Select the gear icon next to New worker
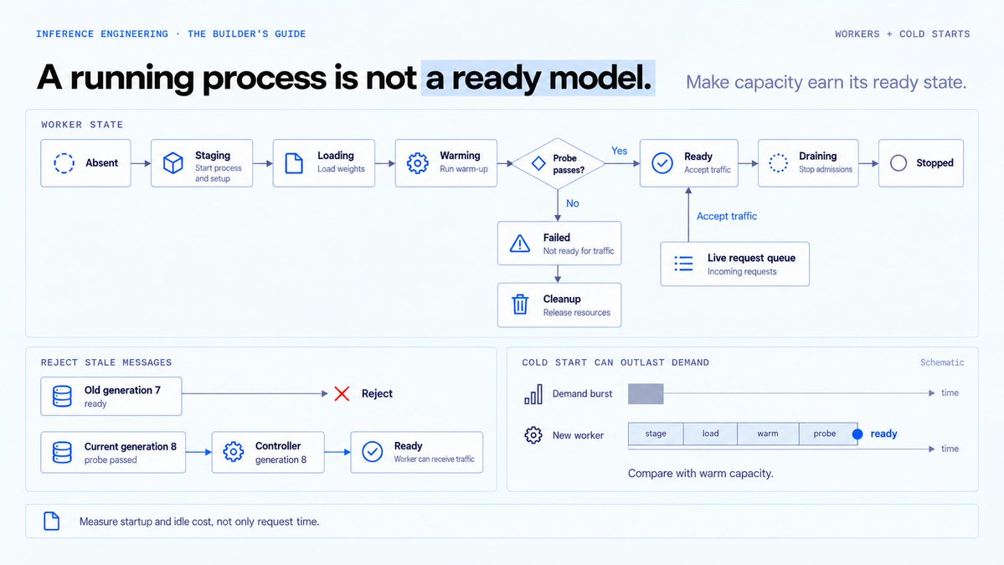 click(533, 435)
